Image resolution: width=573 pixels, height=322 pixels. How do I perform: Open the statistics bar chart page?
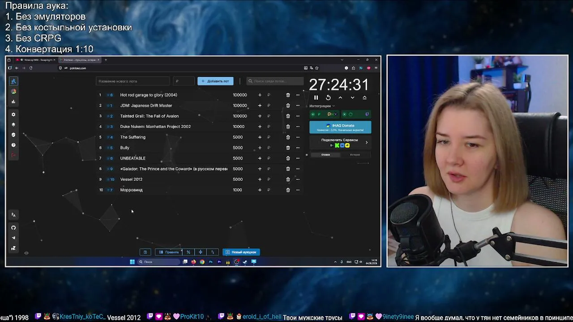[13, 102]
